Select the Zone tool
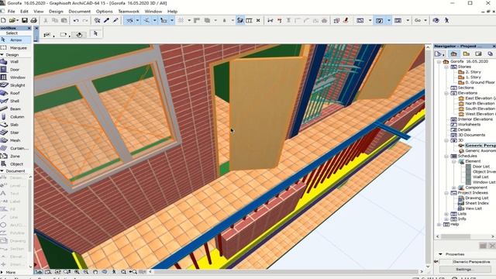This screenshot has width=496, height=279. [15, 157]
